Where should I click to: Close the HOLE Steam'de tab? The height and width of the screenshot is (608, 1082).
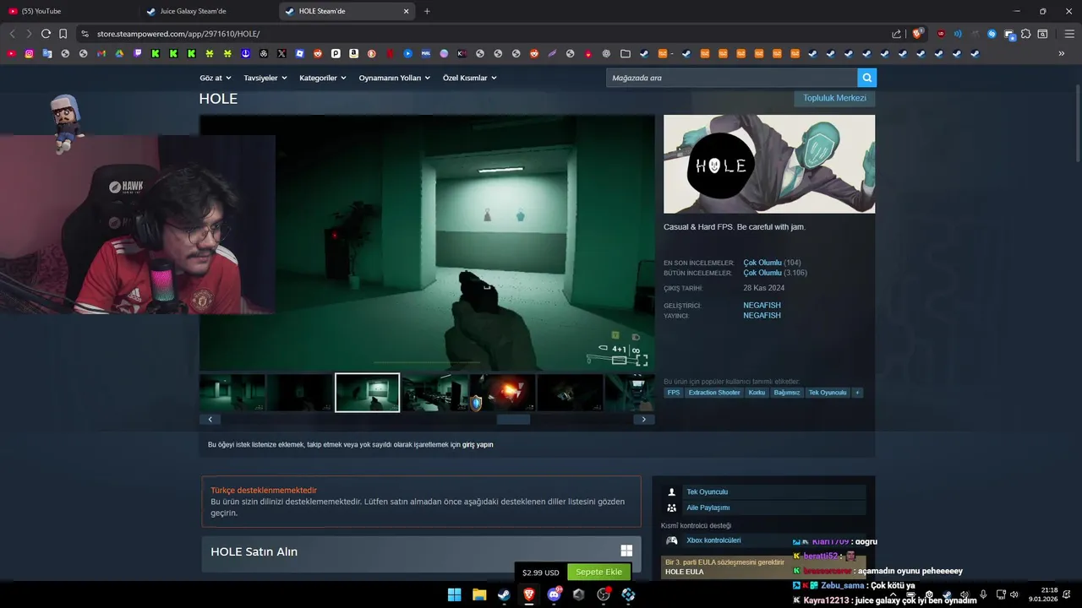[x=406, y=11]
